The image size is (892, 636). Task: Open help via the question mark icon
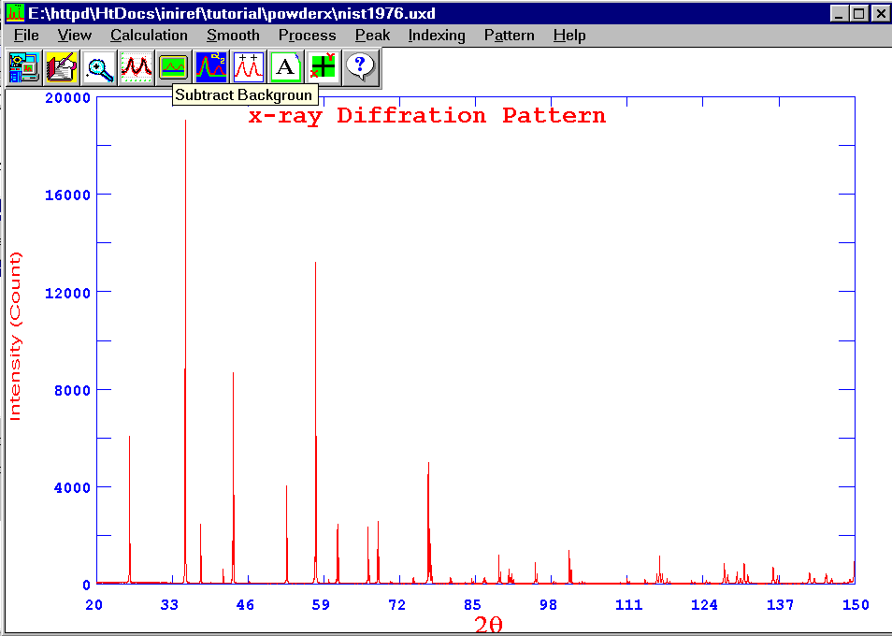click(360, 66)
